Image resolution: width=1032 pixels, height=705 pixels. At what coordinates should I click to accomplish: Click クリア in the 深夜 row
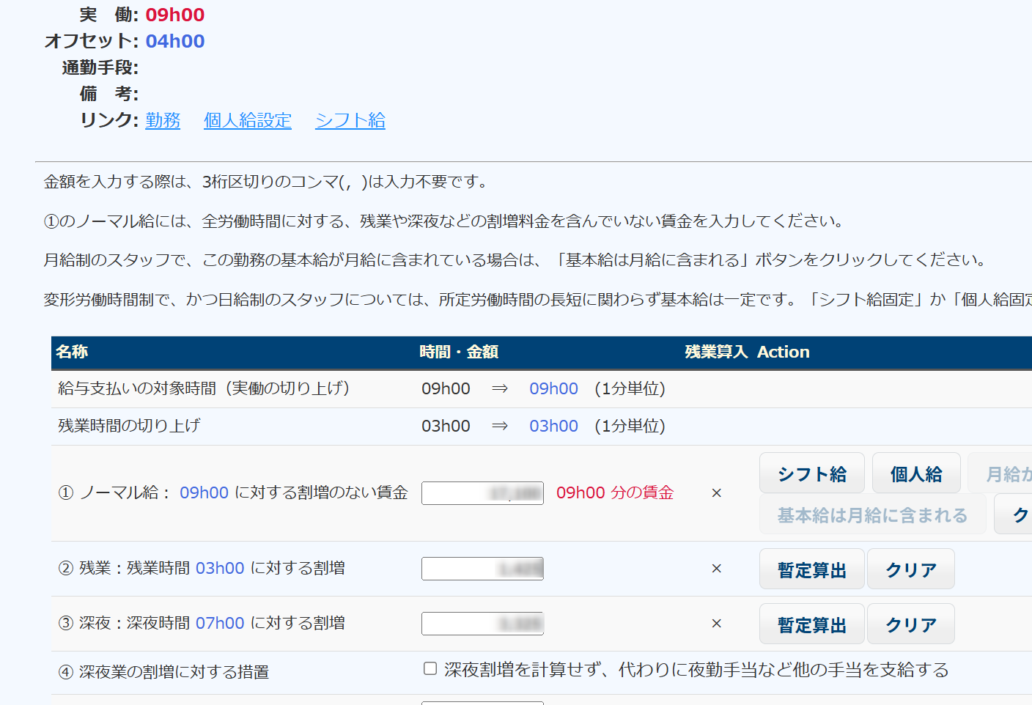click(x=910, y=624)
